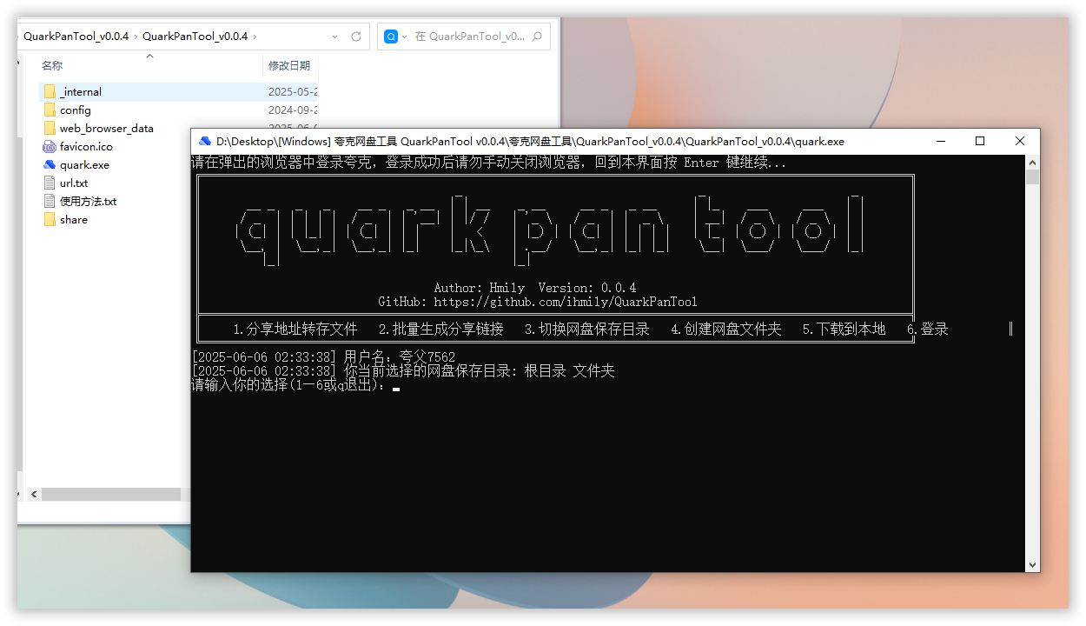
Task: Click console option 3.切换网盘保存目录
Action: coord(587,329)
